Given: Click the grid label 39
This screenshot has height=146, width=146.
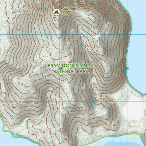Looking at the screenshot, I should [x=127, y=68].
